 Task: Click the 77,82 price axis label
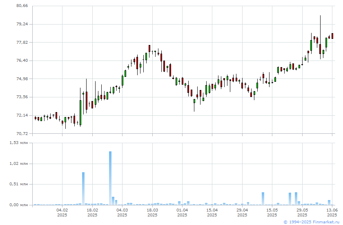pos(22,42)
